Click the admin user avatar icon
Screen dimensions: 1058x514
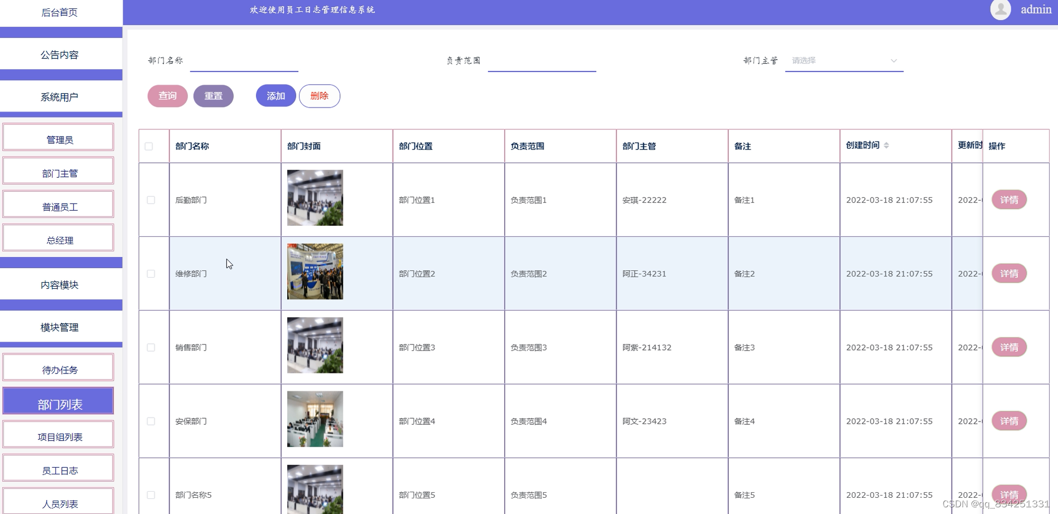click(x=1000, y=9)
